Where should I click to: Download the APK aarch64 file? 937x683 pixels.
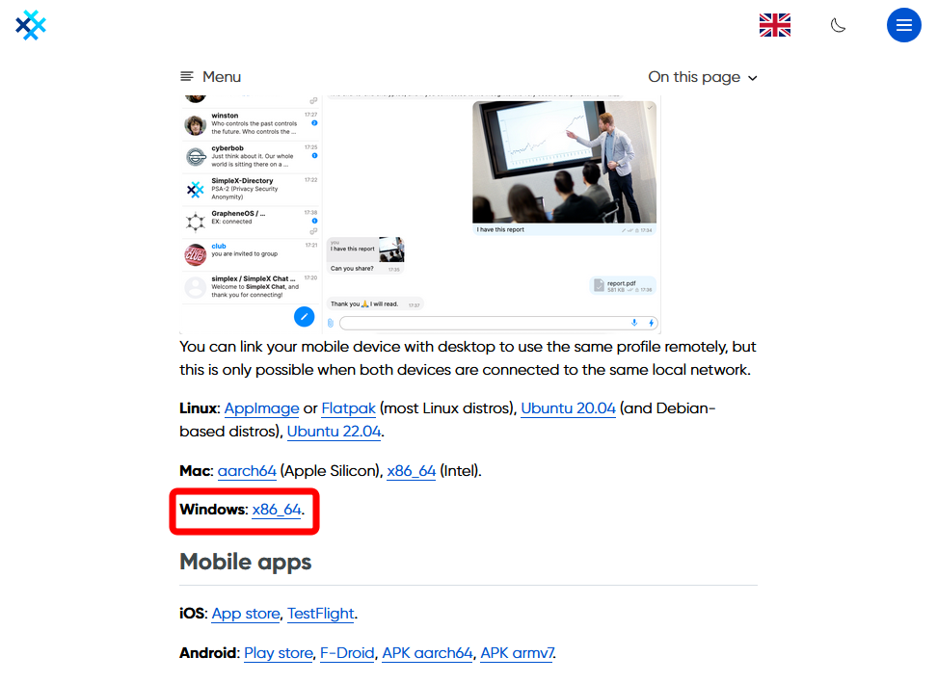tap(427, 653)
